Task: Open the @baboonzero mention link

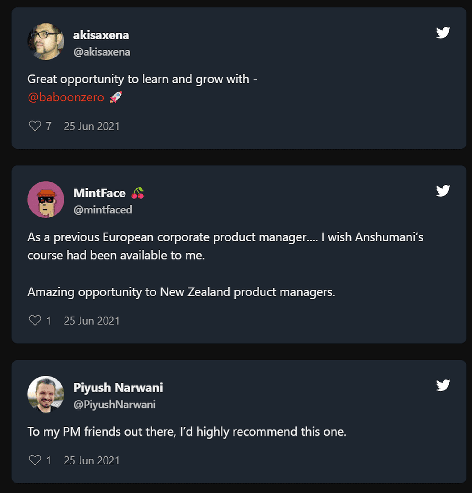Action: (x=66, y=97)
